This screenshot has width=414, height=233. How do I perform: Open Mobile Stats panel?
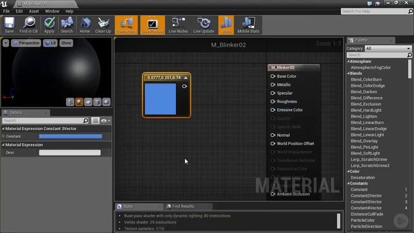pyautogui.click(x=248, y=25)
